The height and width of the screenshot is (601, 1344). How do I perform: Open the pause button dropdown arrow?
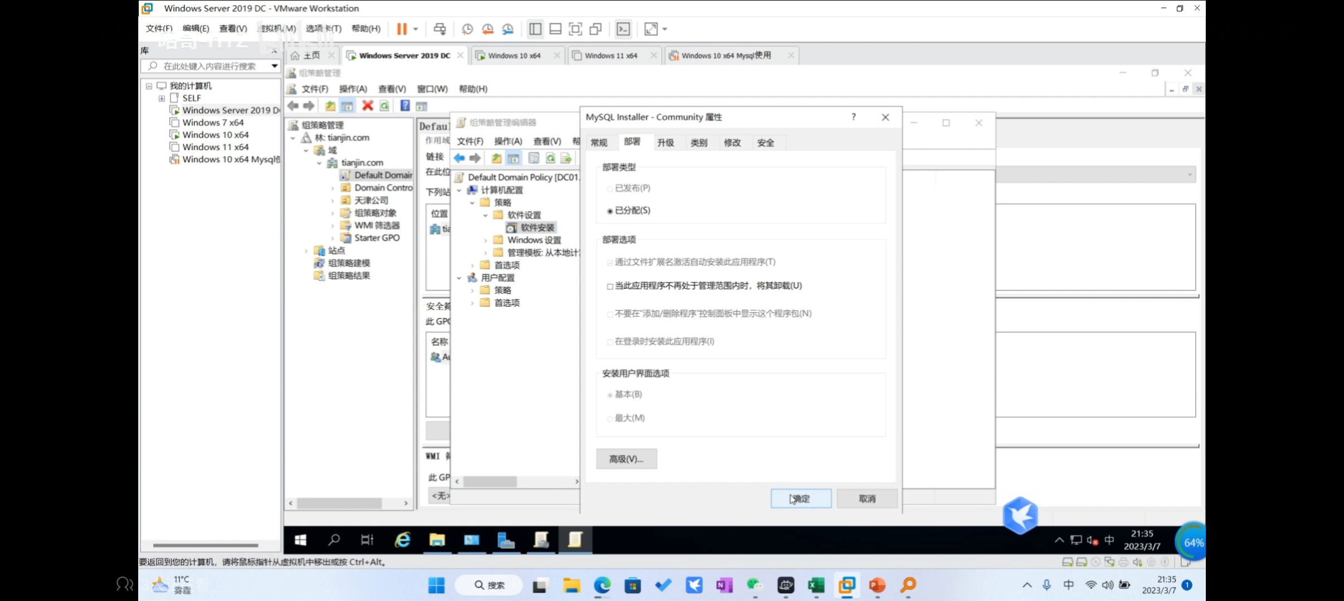pos(416,29)
